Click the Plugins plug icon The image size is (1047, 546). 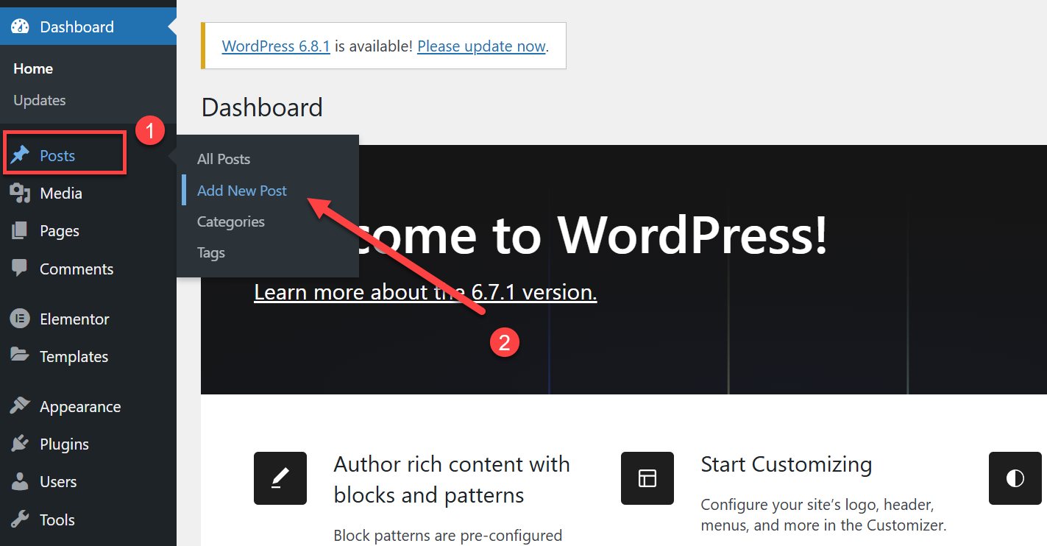click(x=20, y=444)
